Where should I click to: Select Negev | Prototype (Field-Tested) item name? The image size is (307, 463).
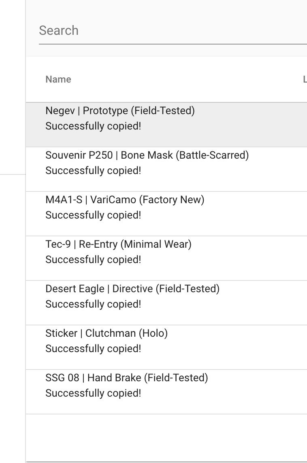click(120, 111)
